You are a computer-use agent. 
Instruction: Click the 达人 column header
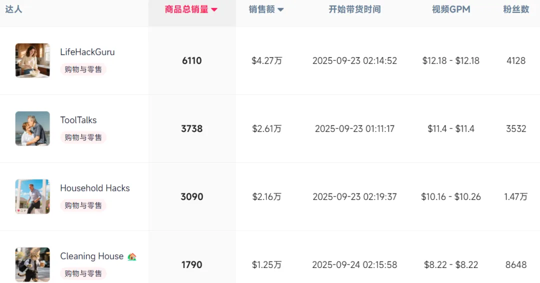14,9
